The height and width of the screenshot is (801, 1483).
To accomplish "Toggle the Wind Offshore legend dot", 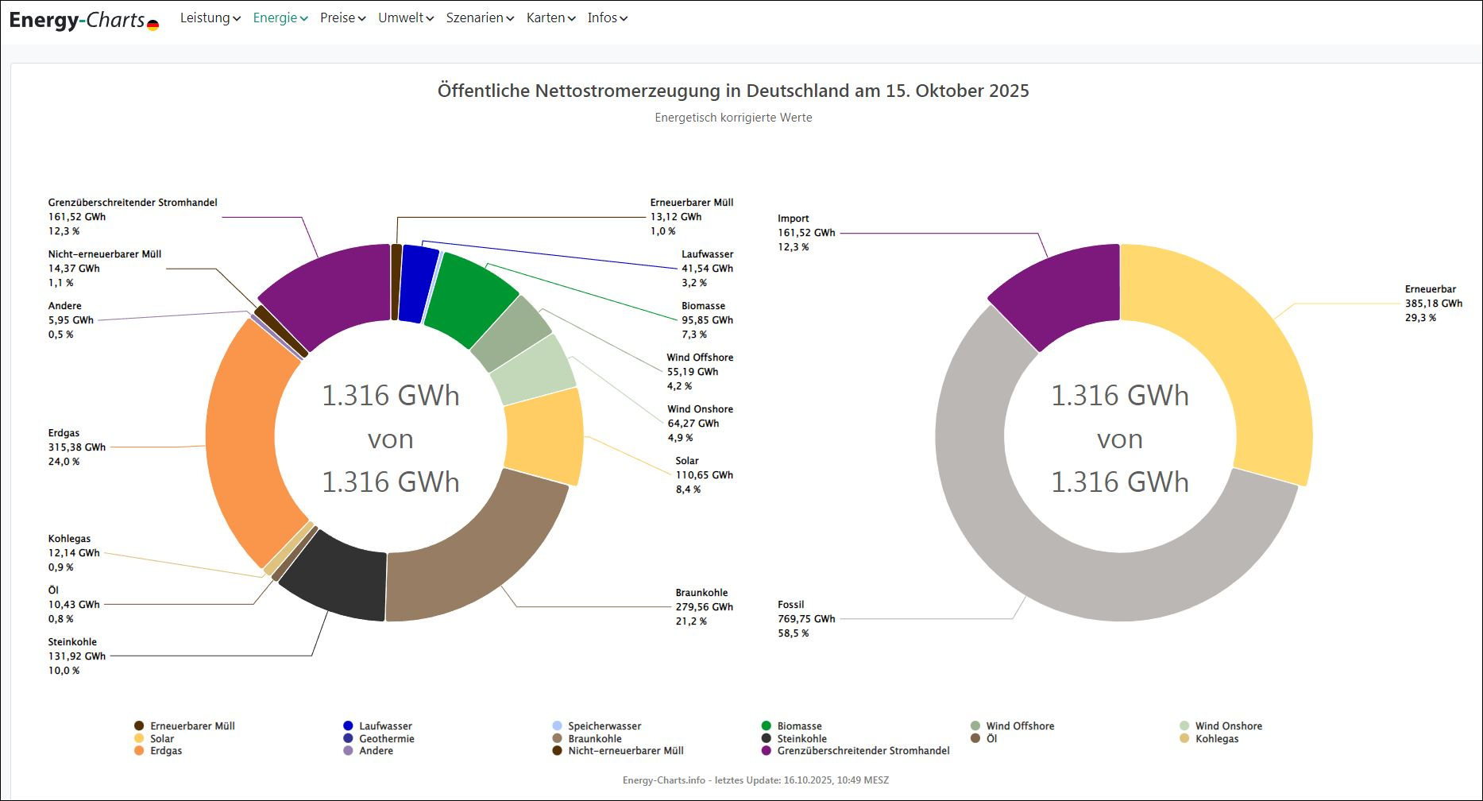I will [975, 726].
